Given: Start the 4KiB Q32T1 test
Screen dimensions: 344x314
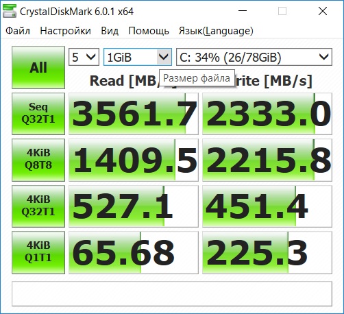Looking at the screenshot, I should tap(38, 206).
